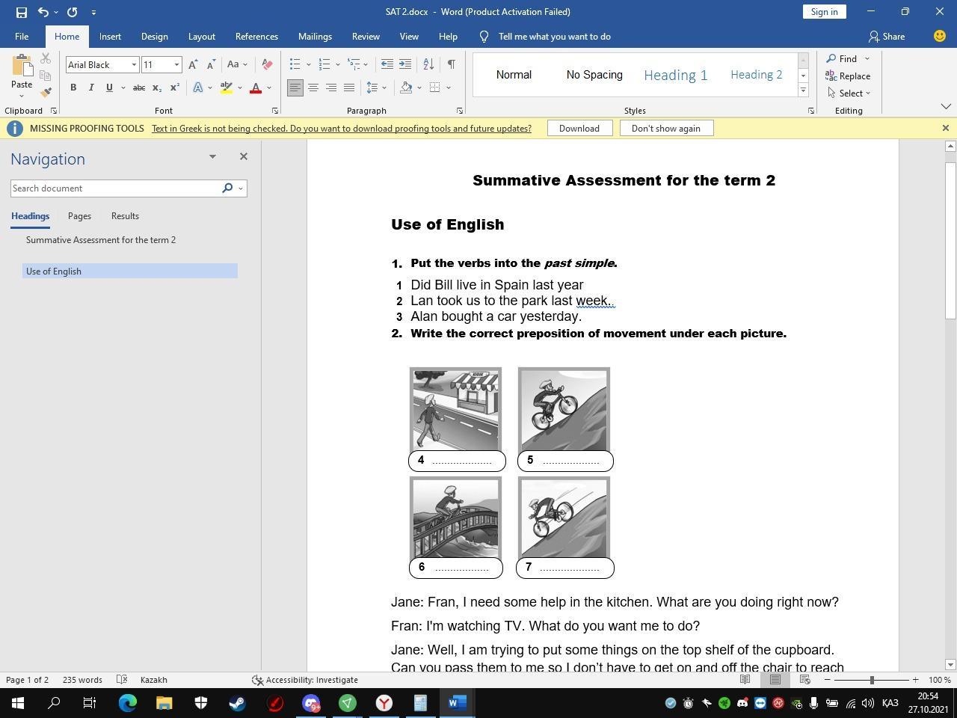Click the Format Painter brush icon

pyautogui.click(x=46, y=92)
